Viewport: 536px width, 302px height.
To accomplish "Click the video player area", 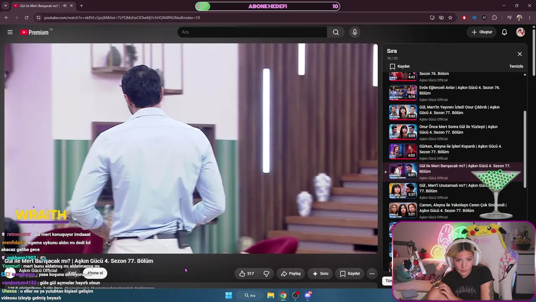I will pyautogui.click(x=191, y=148).
